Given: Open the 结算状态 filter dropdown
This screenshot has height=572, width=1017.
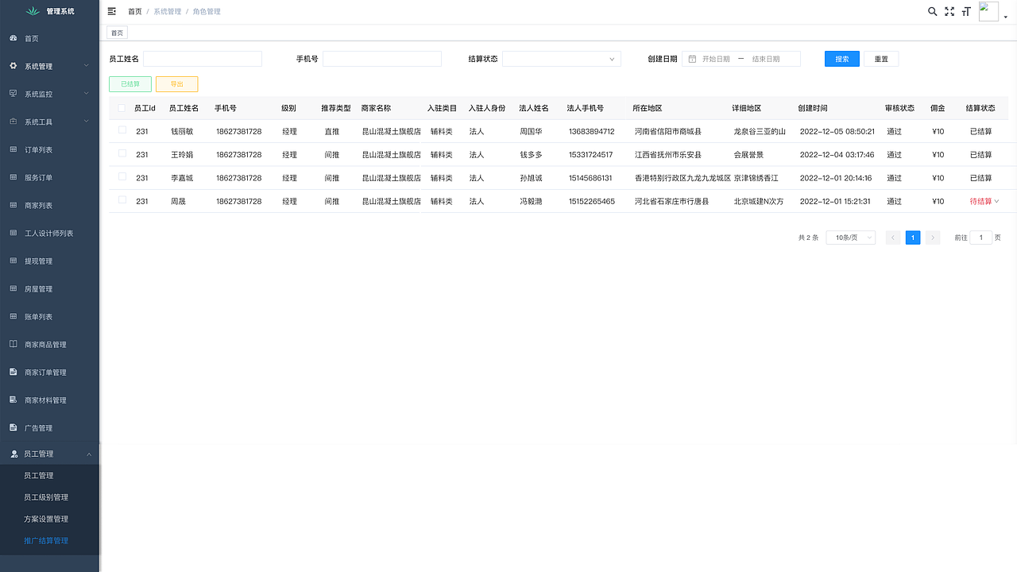Looking at the screenshot, I should 561,59.
